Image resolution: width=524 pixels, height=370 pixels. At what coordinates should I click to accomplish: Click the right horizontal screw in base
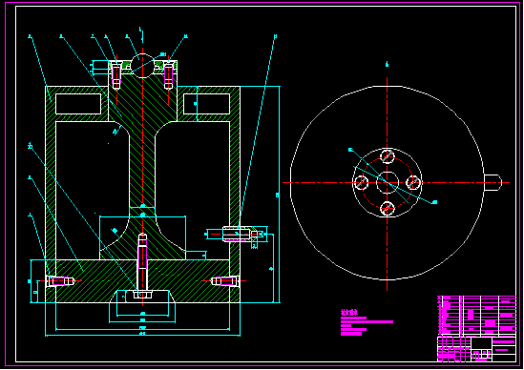click(224, 281)
